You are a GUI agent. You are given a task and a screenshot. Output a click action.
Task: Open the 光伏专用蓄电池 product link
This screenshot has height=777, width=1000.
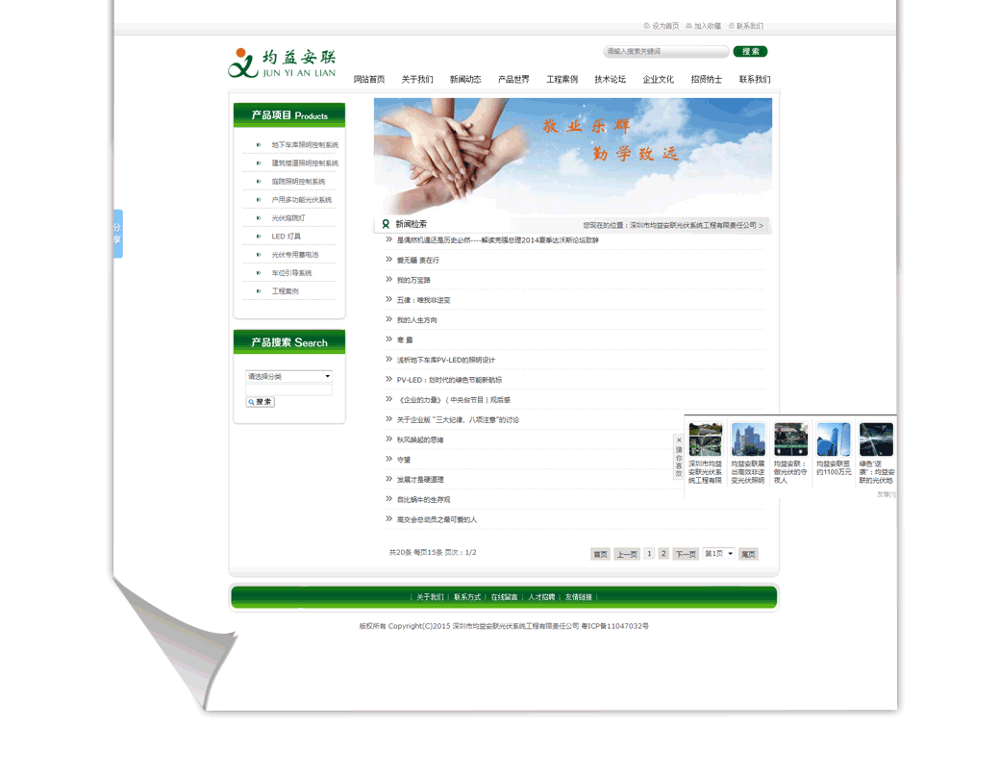tap(294, 255)
